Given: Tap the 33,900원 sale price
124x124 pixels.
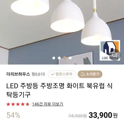Looking at the screenshot, I should click(x=103, y=115).
